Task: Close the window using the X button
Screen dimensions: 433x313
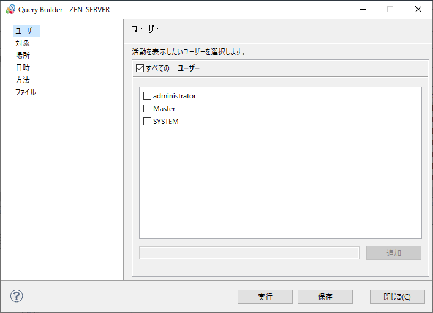Action: [418, 9]
